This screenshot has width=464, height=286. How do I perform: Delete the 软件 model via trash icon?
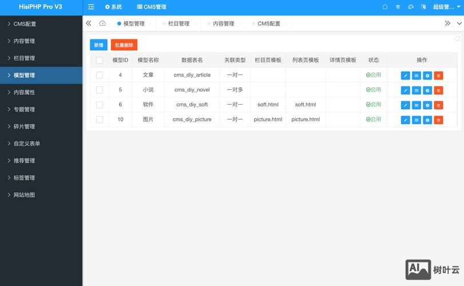pyautogui.click(x=439, y=105)
